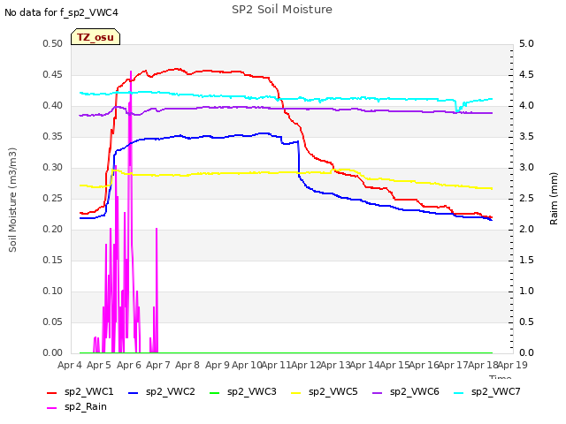Click the Apr 8 x-axis tick label
The height and width of the screenshot is (424, 566).
(x=187, y=365)
